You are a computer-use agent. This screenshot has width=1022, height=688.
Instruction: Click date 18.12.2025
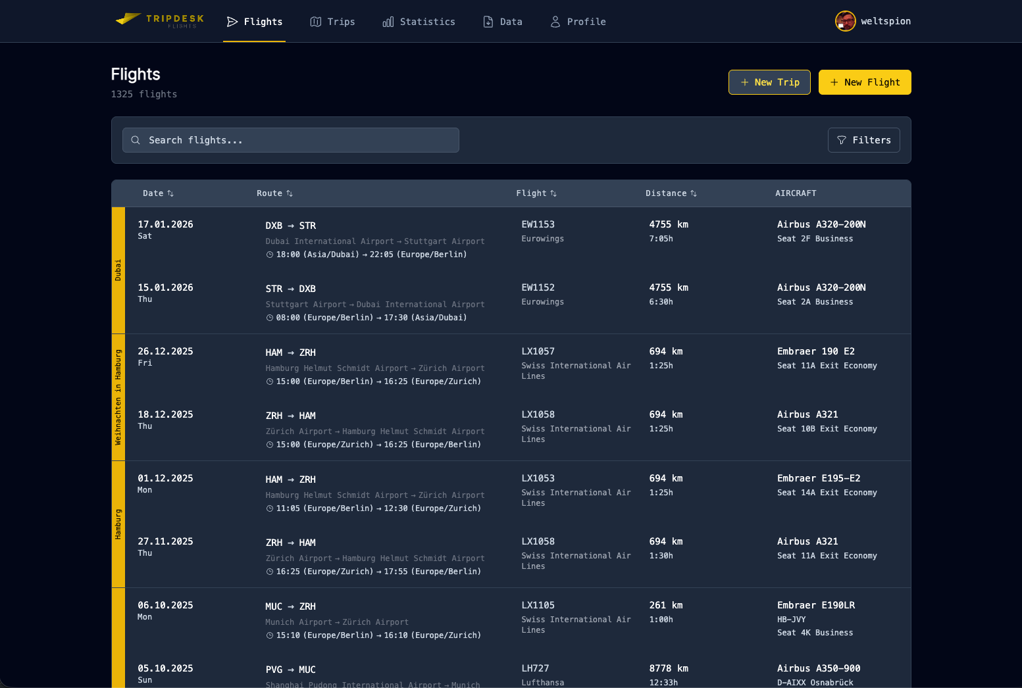(x=165, y=414)
